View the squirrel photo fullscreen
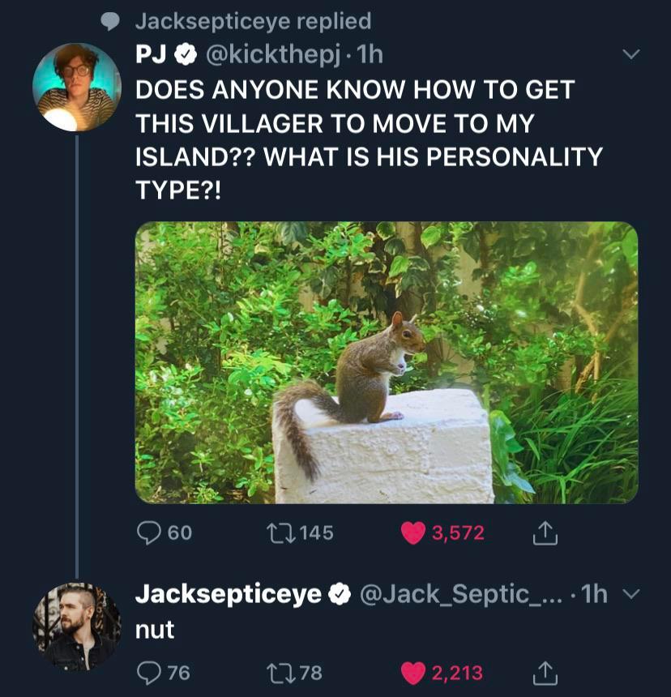The width and height of the screenshot is (671, 697). click(x=386, y=362)
